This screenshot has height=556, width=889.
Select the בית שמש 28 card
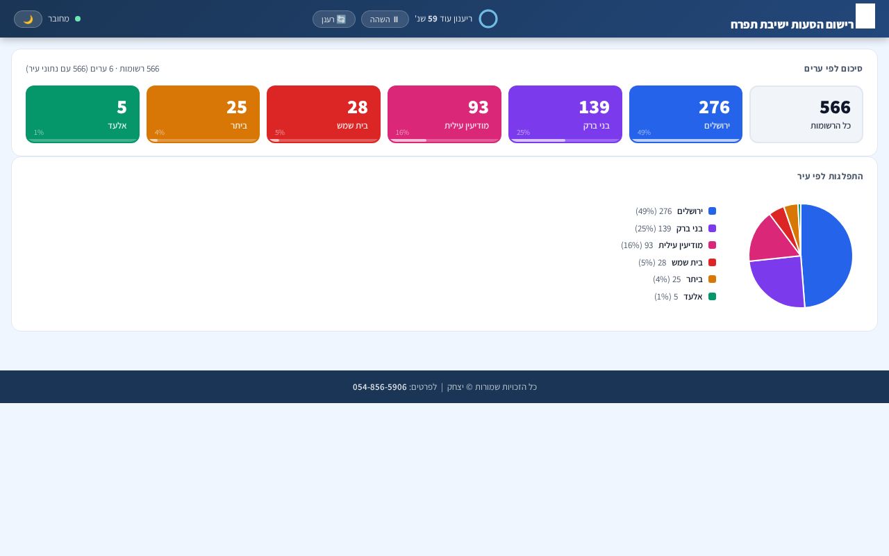coord(324,115)
